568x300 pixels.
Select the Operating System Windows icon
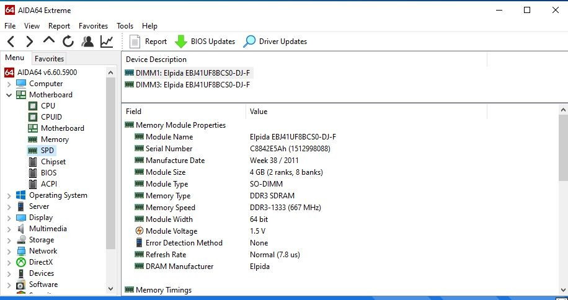click(21, 195)
